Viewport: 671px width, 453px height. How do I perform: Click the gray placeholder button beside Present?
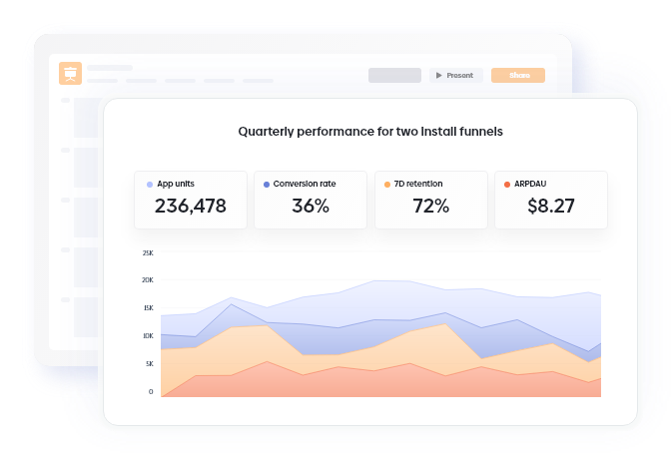pyautogui.click(x=394, y=75)
